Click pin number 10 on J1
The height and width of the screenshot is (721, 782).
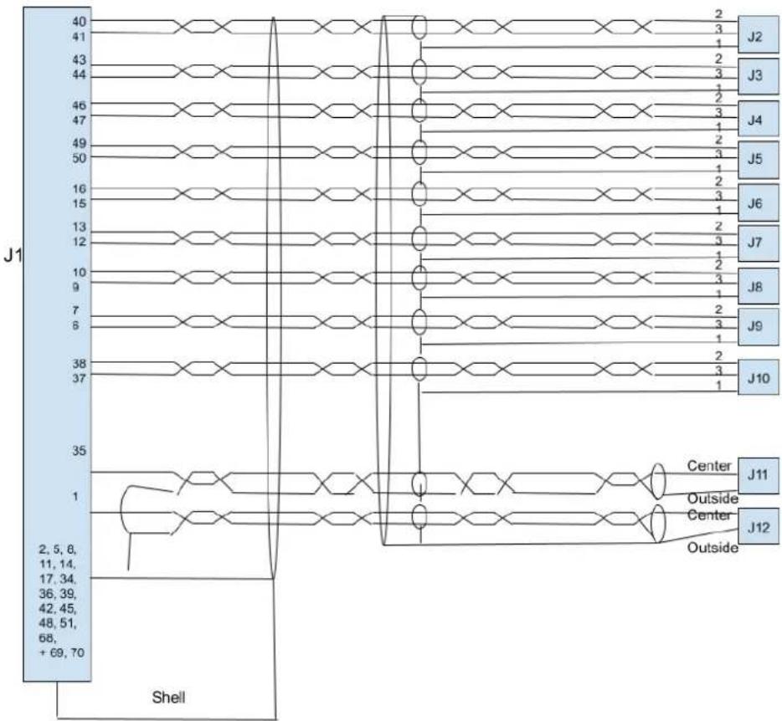coord(80,272)
